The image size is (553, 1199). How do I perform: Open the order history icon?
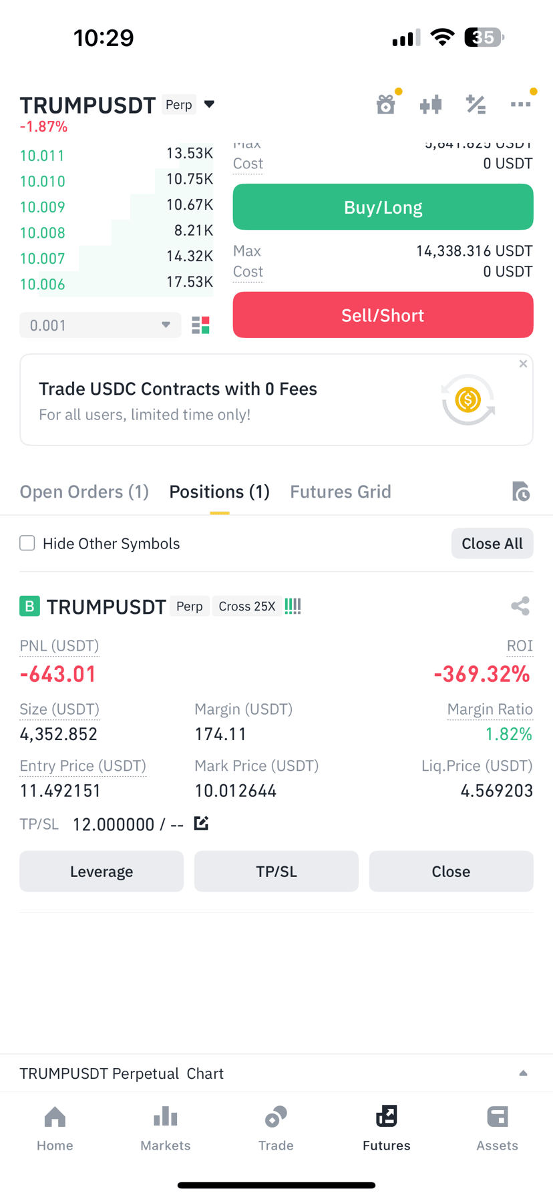click(x=520, y=492)
